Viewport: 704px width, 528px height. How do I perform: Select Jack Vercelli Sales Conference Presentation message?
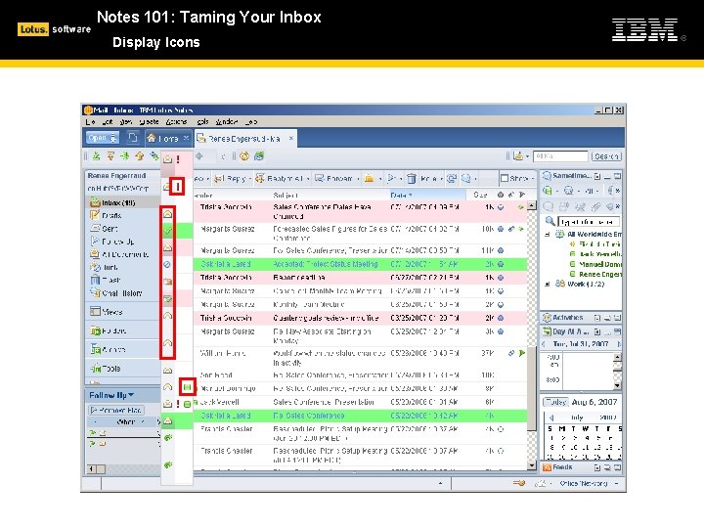tap(360, 402)
